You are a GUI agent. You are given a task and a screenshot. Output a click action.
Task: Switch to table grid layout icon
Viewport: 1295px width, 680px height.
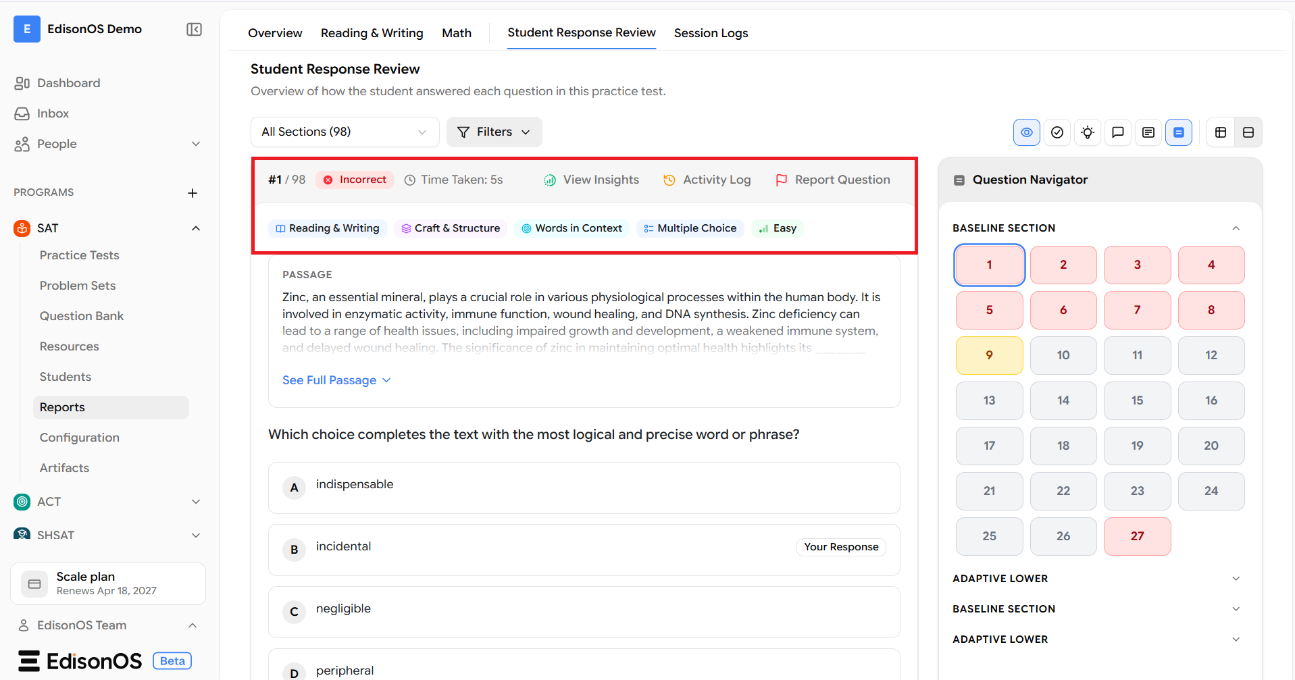tap(1220, 132)
